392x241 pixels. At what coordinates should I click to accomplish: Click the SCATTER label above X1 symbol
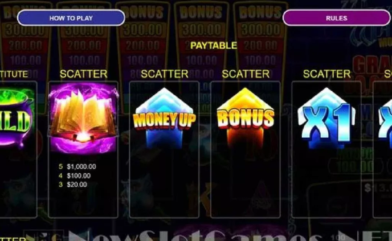tap(327, 74)
